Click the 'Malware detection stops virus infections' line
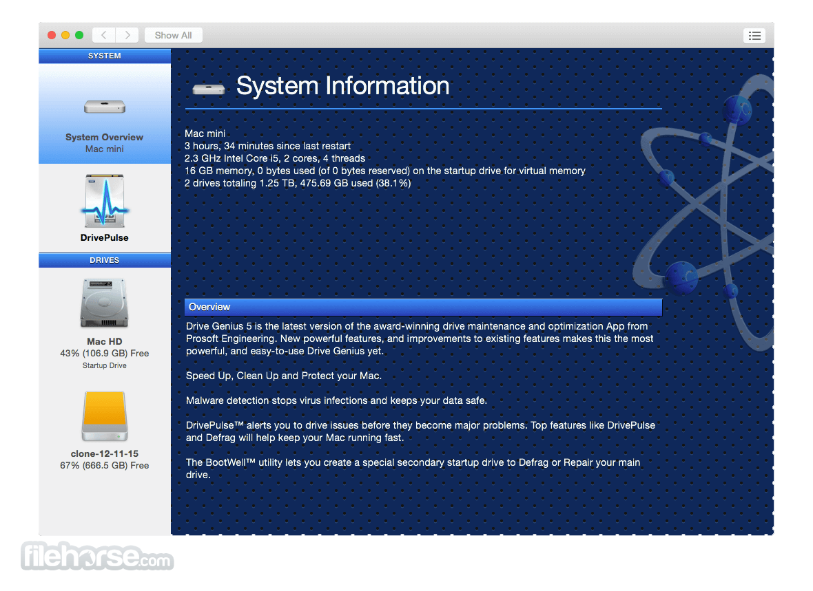The width and height of the screenshot is (813, 591). click(336, 401)
